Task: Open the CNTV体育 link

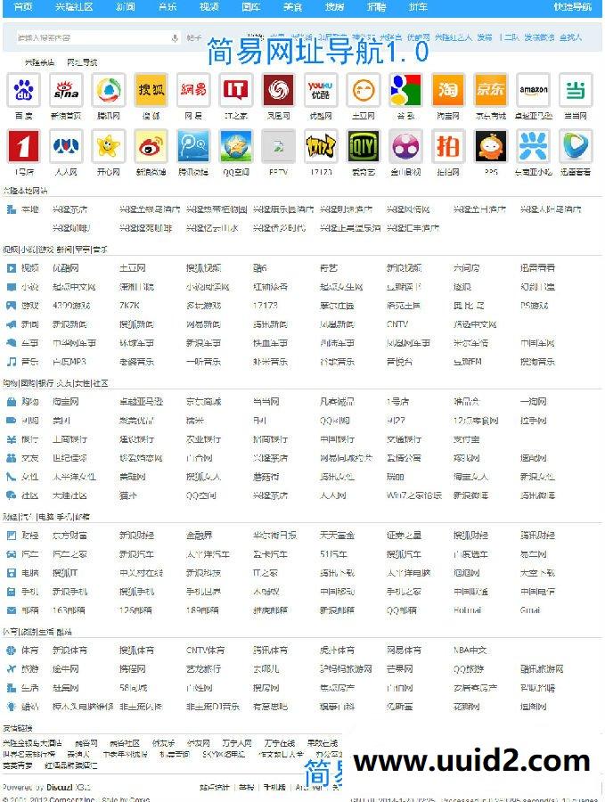Action: 205,651
